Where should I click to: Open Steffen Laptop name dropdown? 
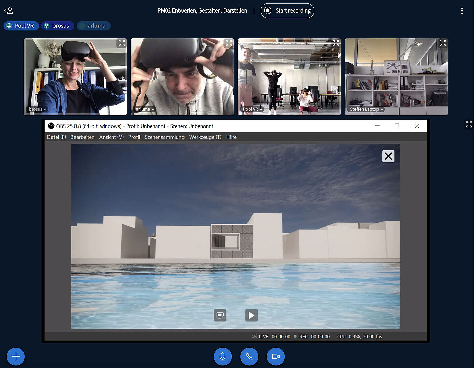point(366,109)
